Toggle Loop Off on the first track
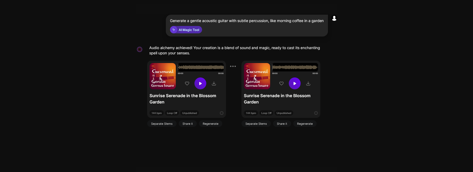 click(172, 113)
